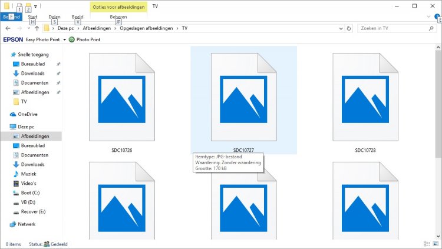The height and width of the screenshot is (249, 442).
Task: Expand the address bar history dropdown
Action: click(341, 28)
